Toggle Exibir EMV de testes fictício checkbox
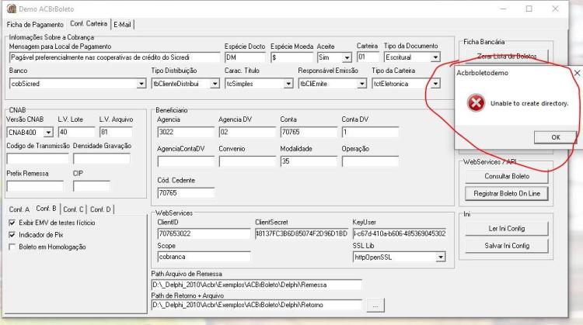Screen dimensions: 583x325 point(12,223)
